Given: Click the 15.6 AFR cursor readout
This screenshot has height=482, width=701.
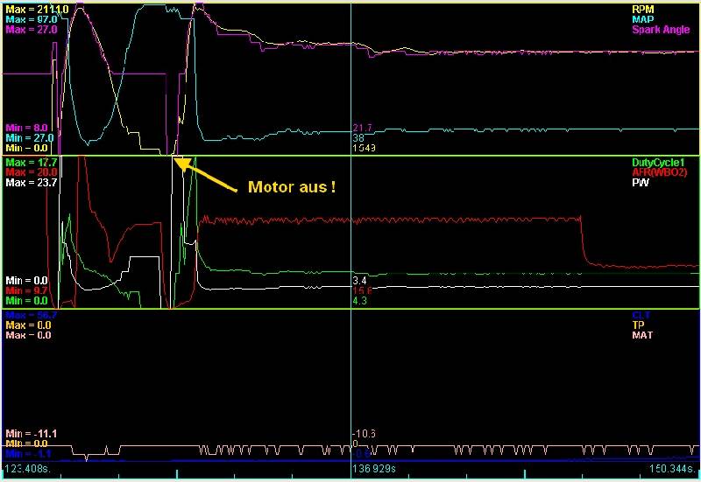Looking at the screenshot, I should coord(360,290).
